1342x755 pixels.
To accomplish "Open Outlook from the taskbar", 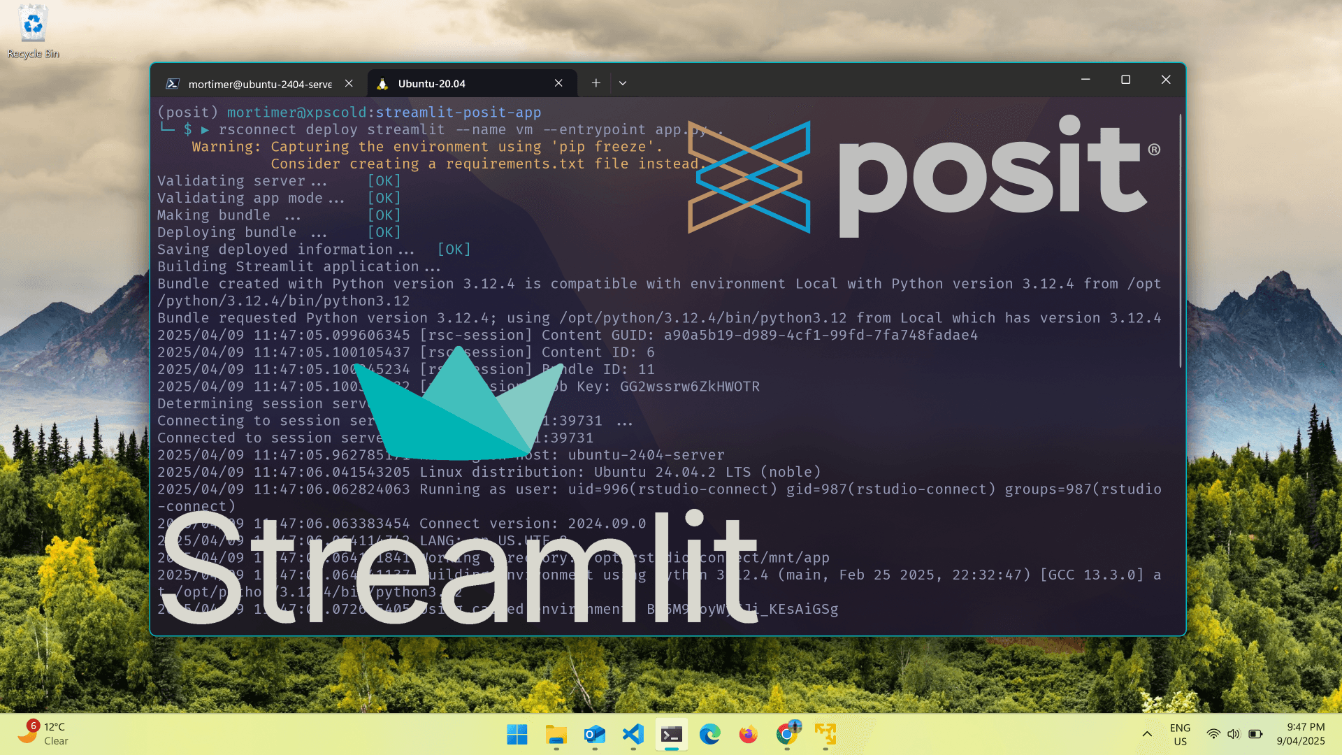I will tap(595, 735).
